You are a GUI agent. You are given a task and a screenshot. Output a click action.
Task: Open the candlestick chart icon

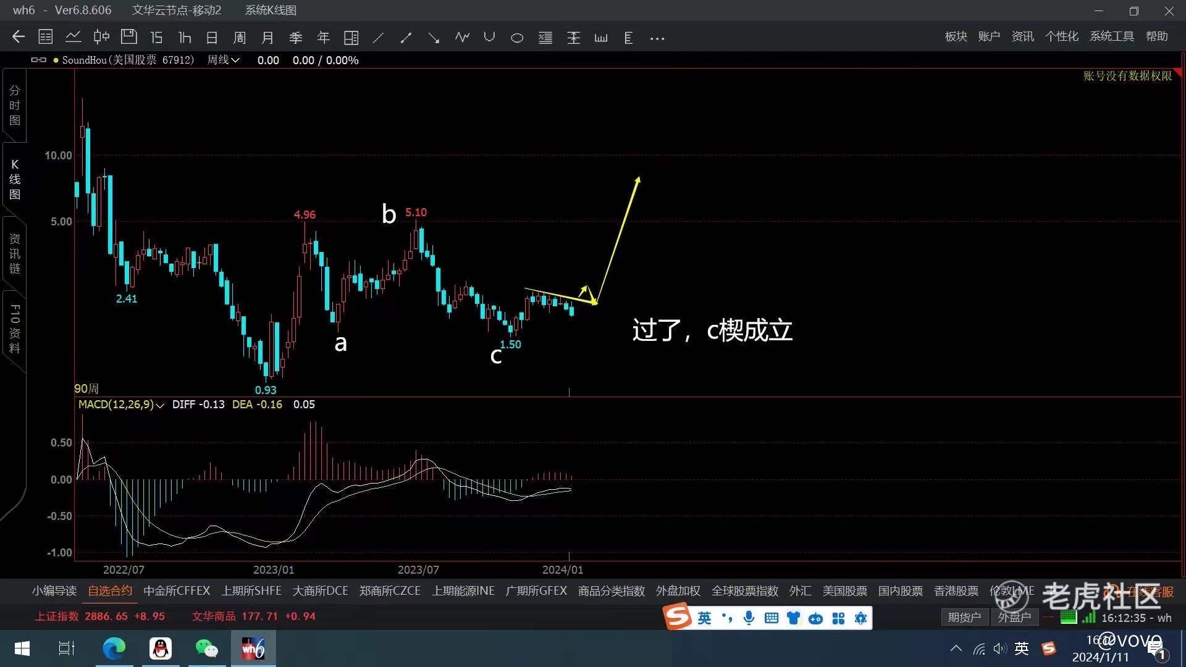point(101,37)
